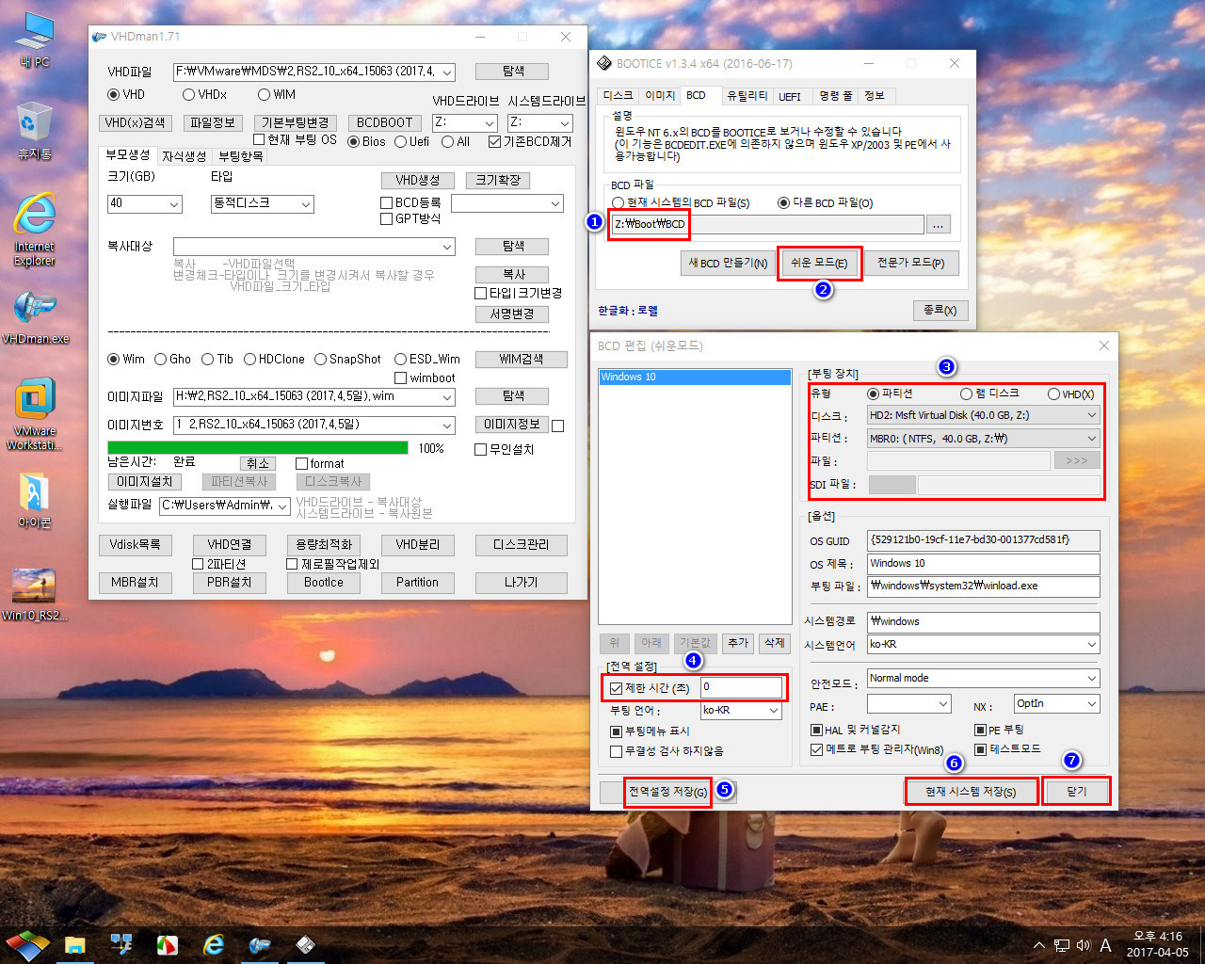The image size is (1205, 964).
Task: Open the 시스템언어 ko-KR dropdown
Action: coord(1091,645)
